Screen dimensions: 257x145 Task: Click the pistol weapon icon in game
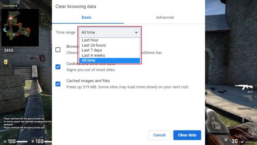click(248, 98)
